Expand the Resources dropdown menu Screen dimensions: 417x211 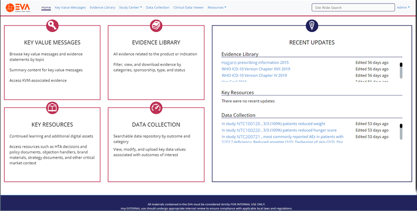click(217, 7)
